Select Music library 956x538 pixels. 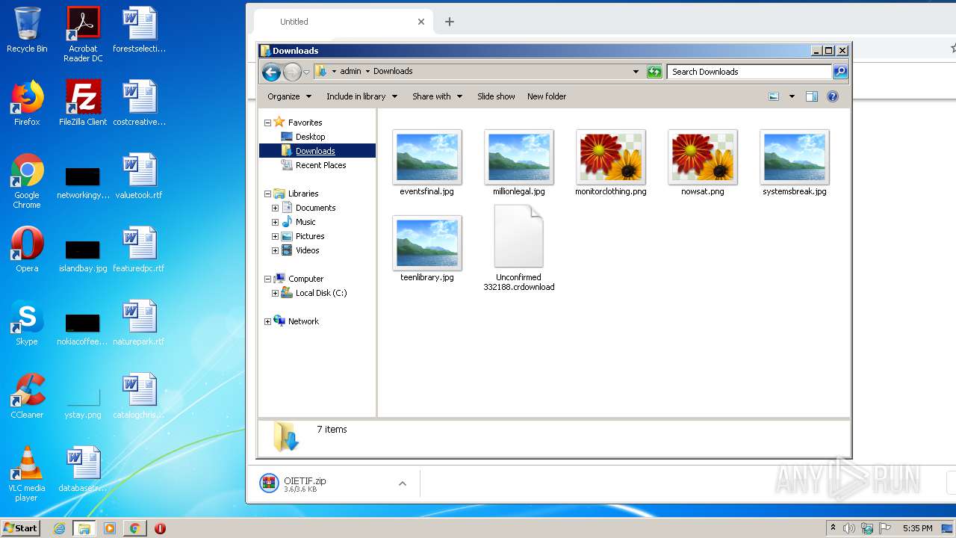tap(305, 222)
